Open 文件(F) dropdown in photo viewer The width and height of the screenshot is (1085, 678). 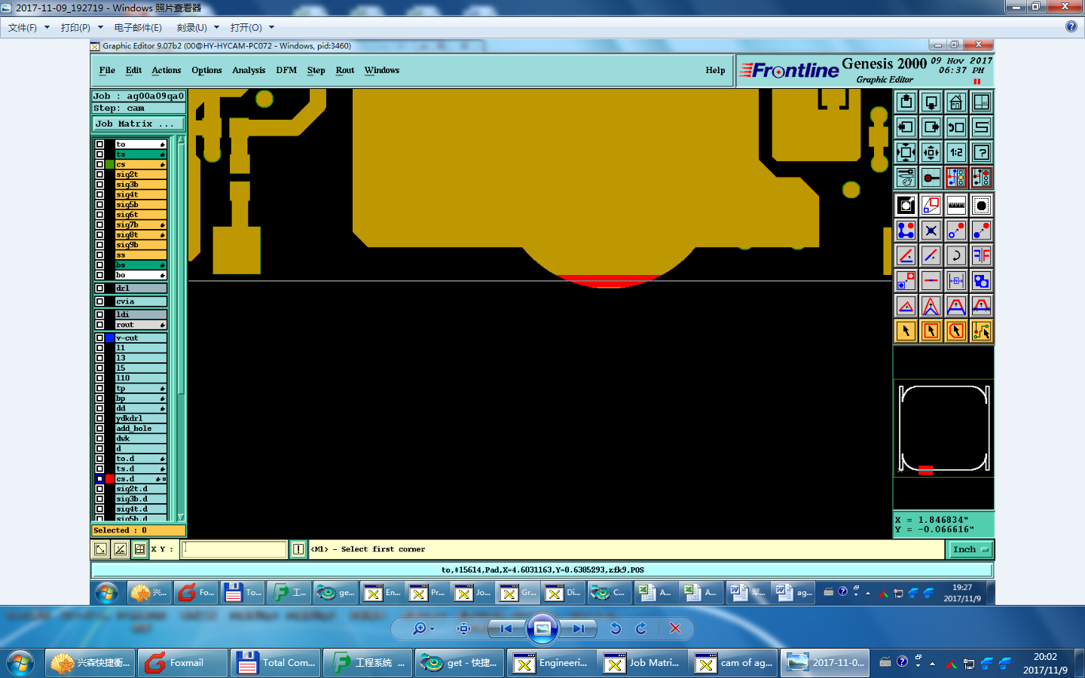pos(29,27)
